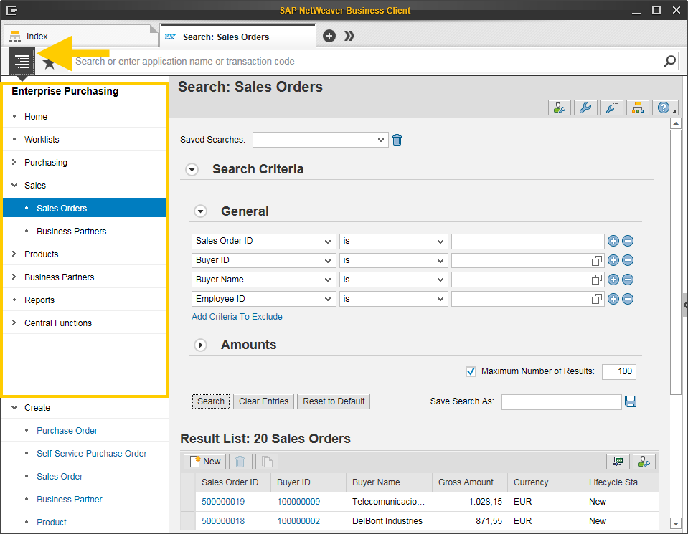Select Business Partners under Sales
The image size is (688, 534).
[71, 232]
